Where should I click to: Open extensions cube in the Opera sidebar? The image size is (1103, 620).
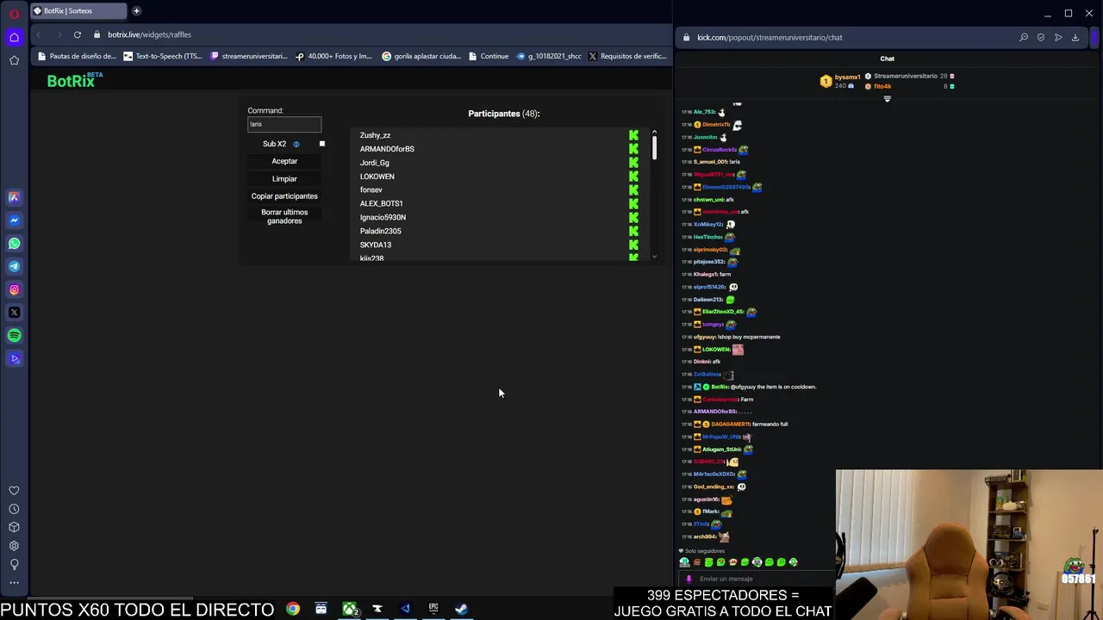[x=14, y=527]
